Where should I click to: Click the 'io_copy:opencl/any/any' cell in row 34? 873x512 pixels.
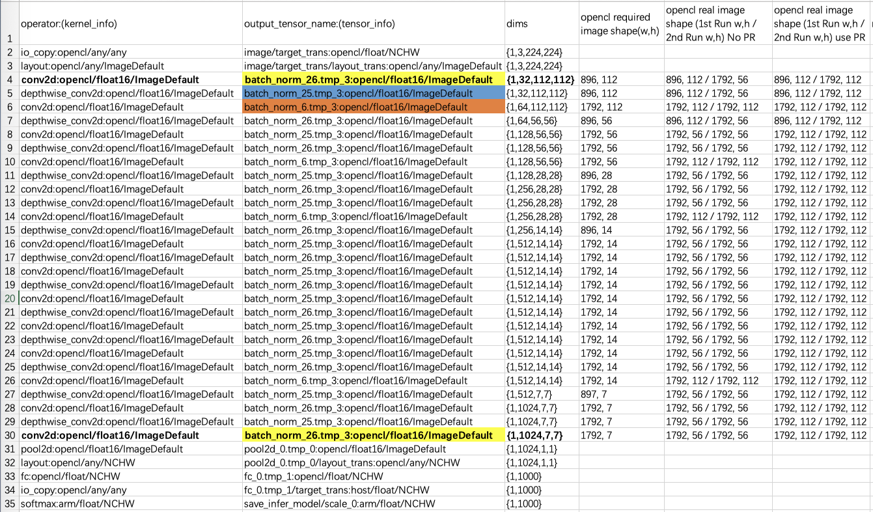[130, 490]
